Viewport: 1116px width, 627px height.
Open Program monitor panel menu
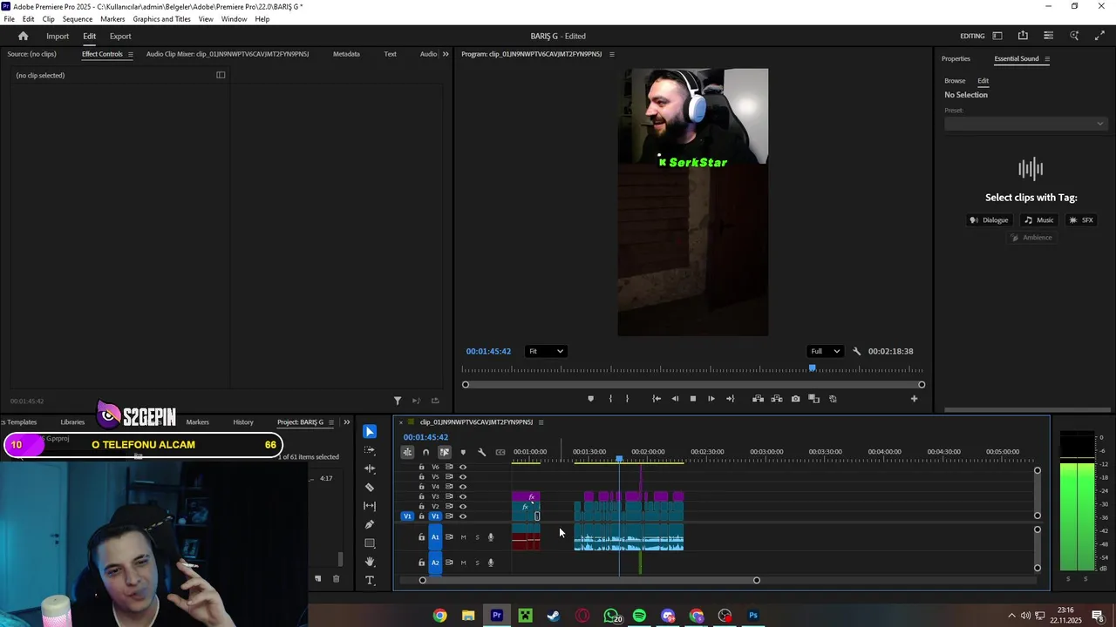coord(611,54)
